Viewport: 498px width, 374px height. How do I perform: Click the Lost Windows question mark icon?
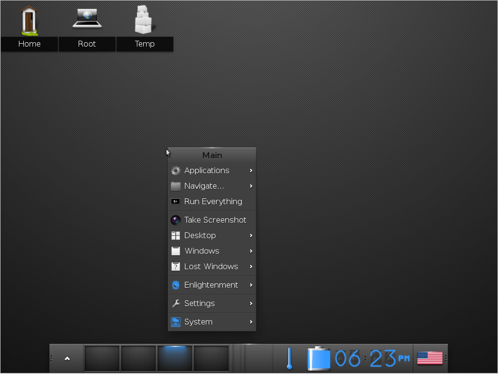click(x=176, y=266)
